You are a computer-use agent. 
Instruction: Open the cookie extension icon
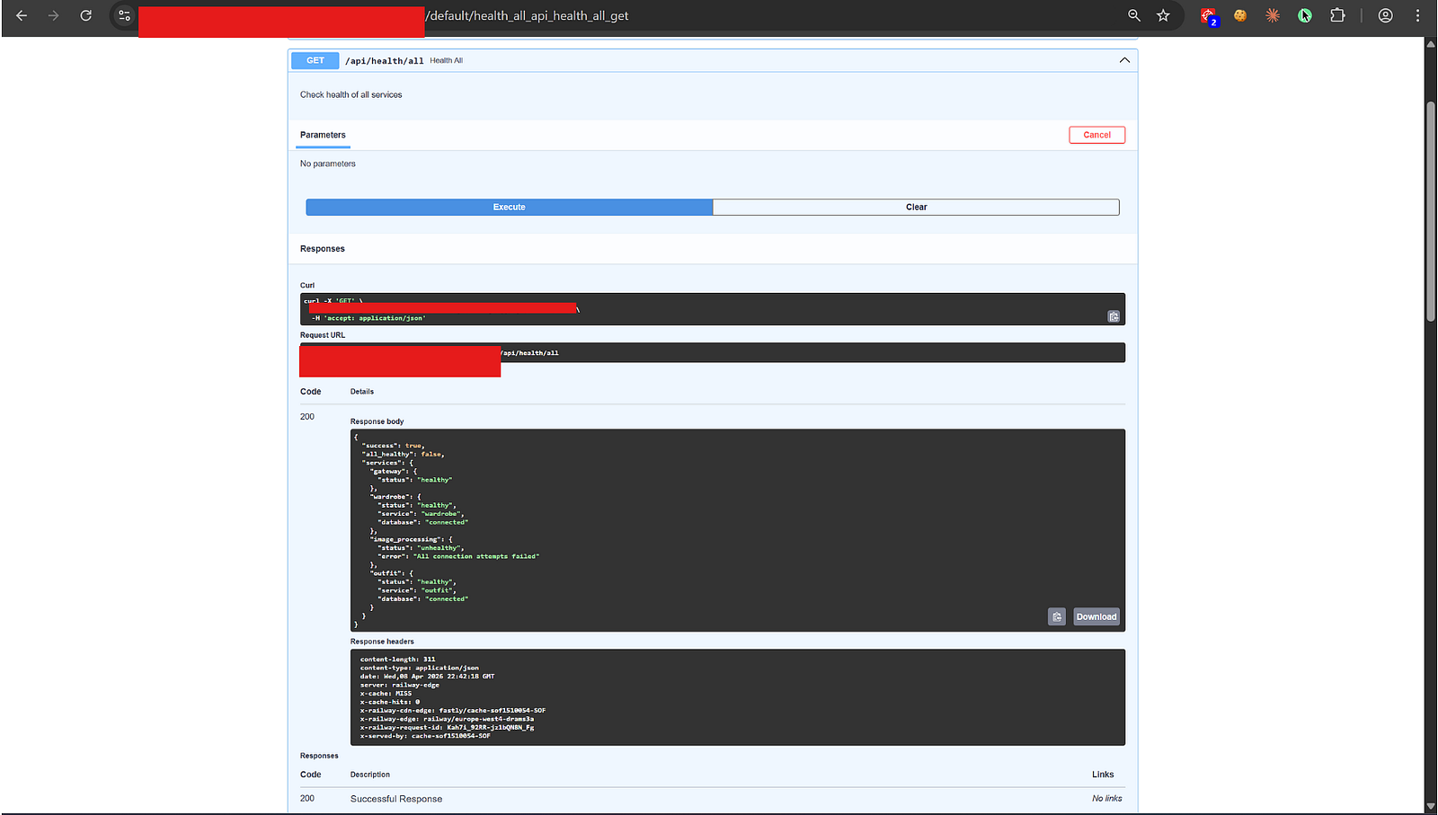pos(1240,15)
